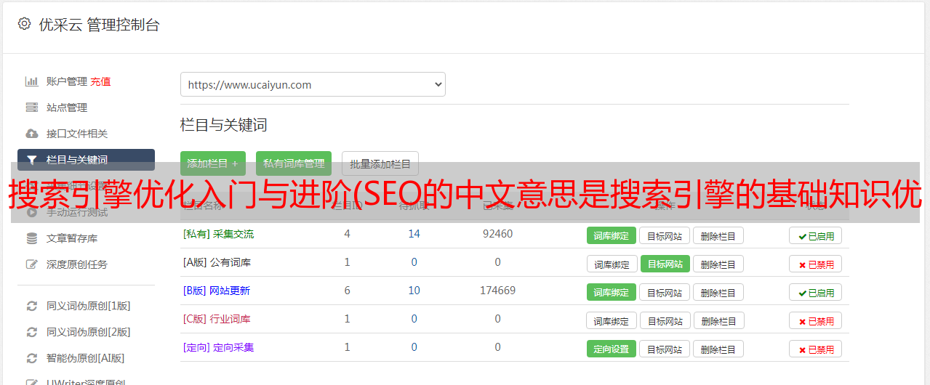Click the 174669 collected count cell

point(497,291)
